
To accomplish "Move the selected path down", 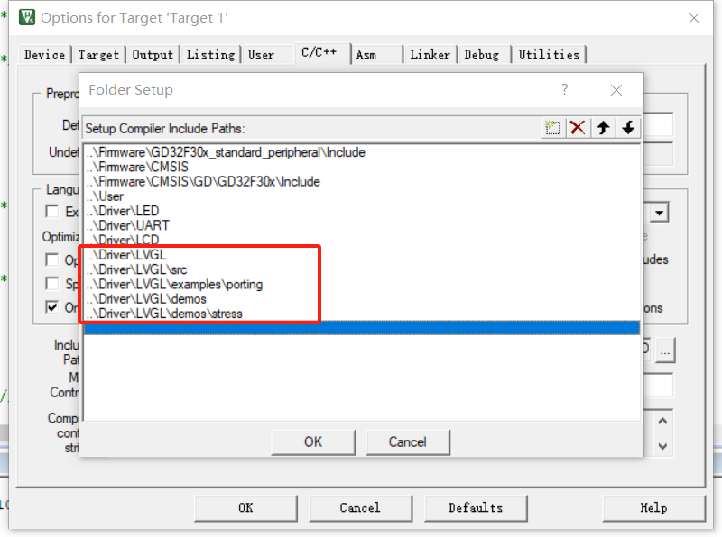I will click(x=628, y=127).
